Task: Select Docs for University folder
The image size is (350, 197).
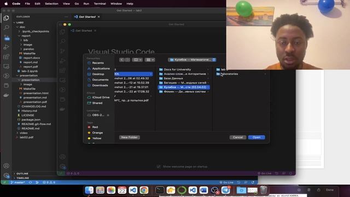Action: [177, 69]
